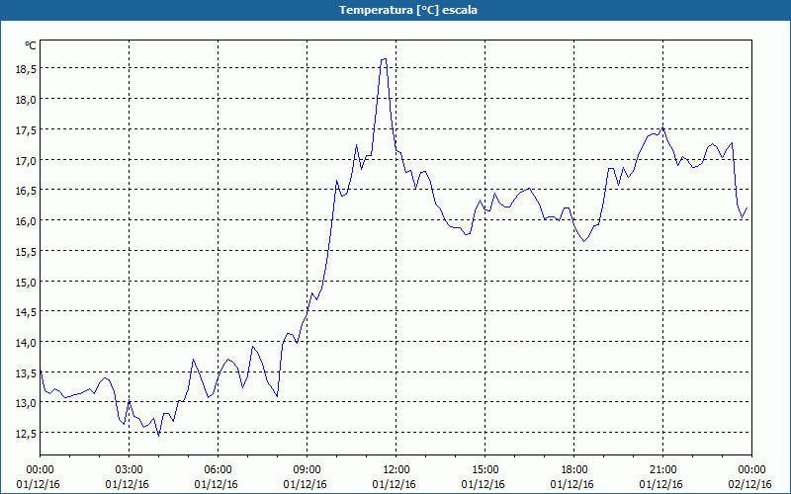Select the 14,0 y-axis value
The width and height of the screenshot is (791, 494).
click(26, 343)
